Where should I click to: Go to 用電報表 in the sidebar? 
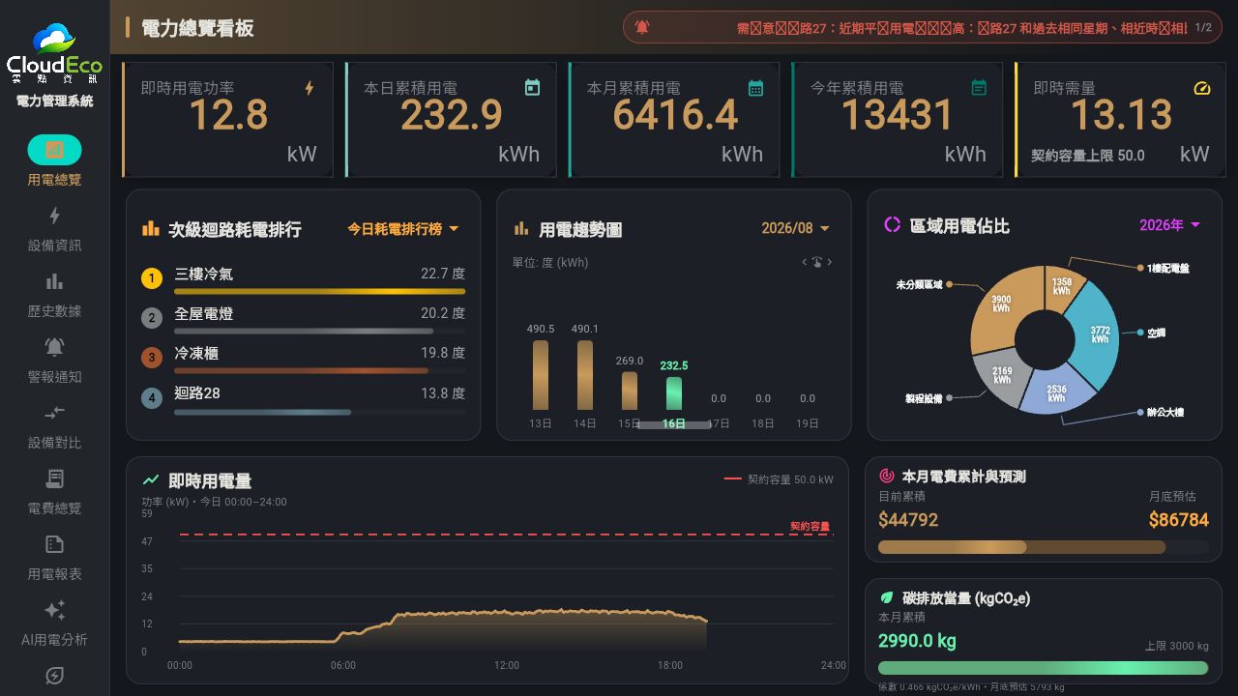(x=54, y=557)
